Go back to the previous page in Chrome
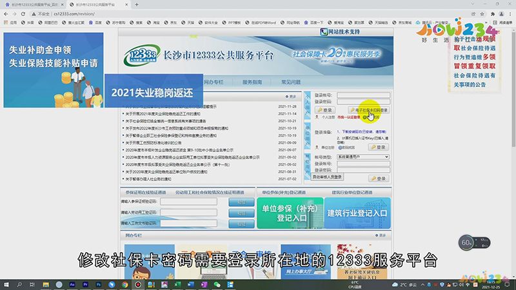 6,14
